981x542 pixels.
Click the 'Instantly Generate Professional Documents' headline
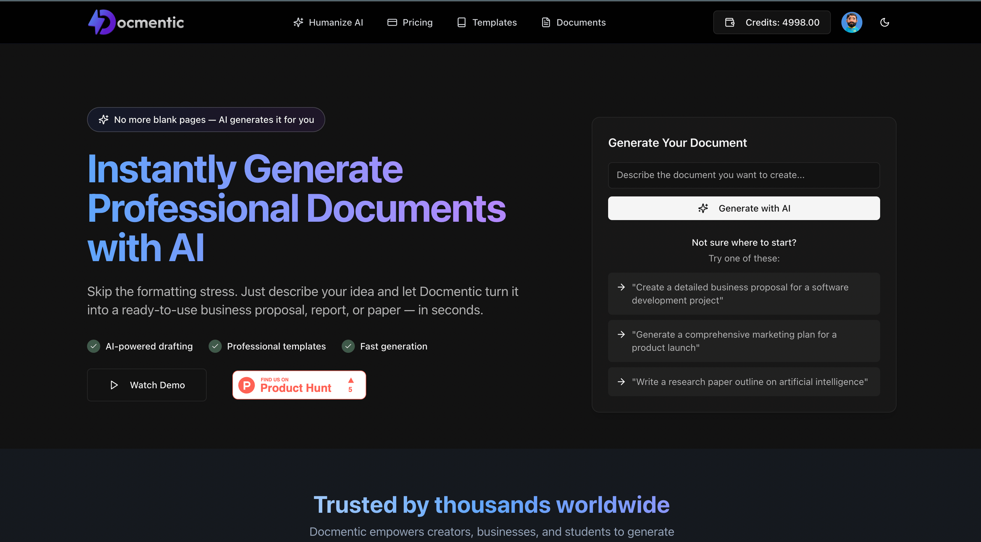tap(296, 208)
